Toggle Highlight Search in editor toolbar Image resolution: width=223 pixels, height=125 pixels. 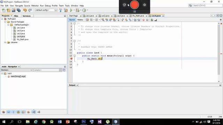tap(114, 20)
